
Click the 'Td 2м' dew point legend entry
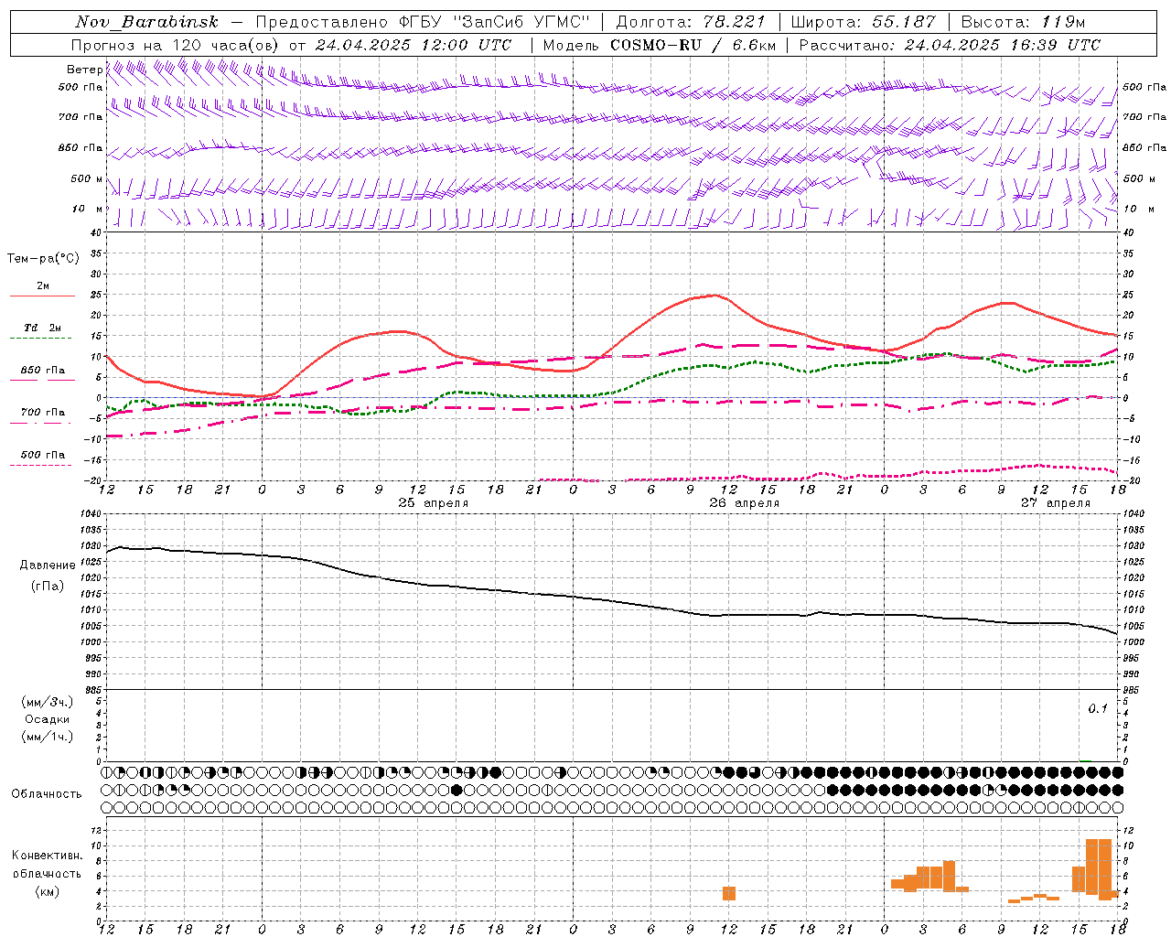tap(43, 328)
